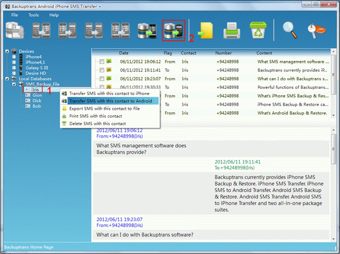Select the iPhone4,1 device
This screenshot has height=254, width=340.
(x=35, y=62)
